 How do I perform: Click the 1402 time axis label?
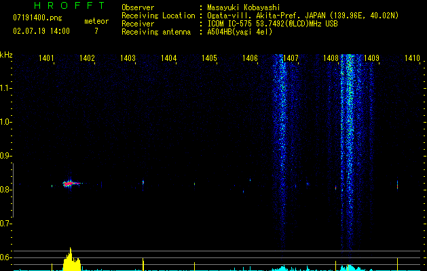pyautogui.click(x=87, y=58)
